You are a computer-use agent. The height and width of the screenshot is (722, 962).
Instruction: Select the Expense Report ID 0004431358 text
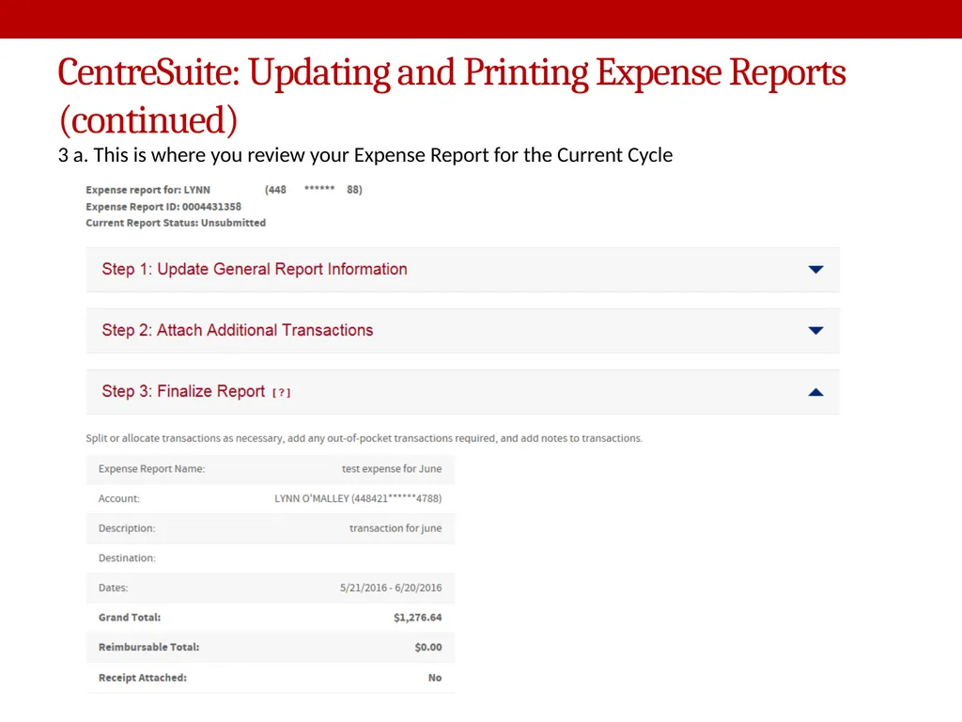tap(163, 206)
